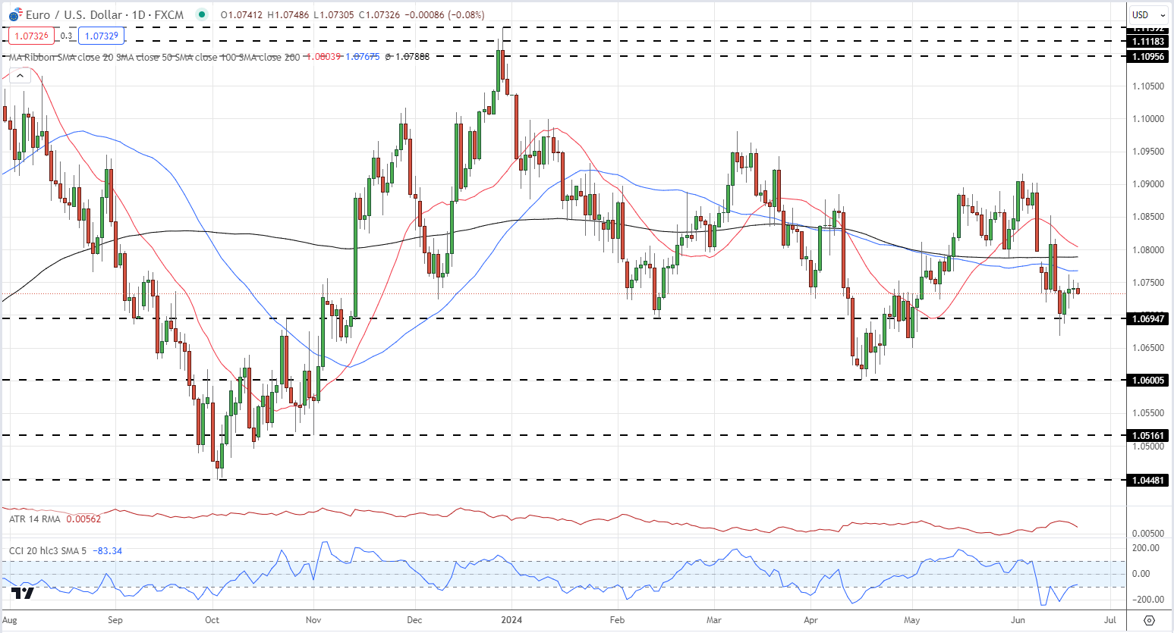Click the CCI value -83.34
The width and height of the screenshot is (1174, 633).
click(x=107, y=550)
